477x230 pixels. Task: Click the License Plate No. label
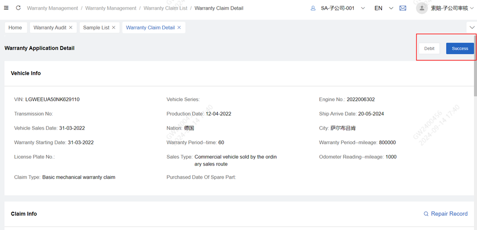[35, 157]
